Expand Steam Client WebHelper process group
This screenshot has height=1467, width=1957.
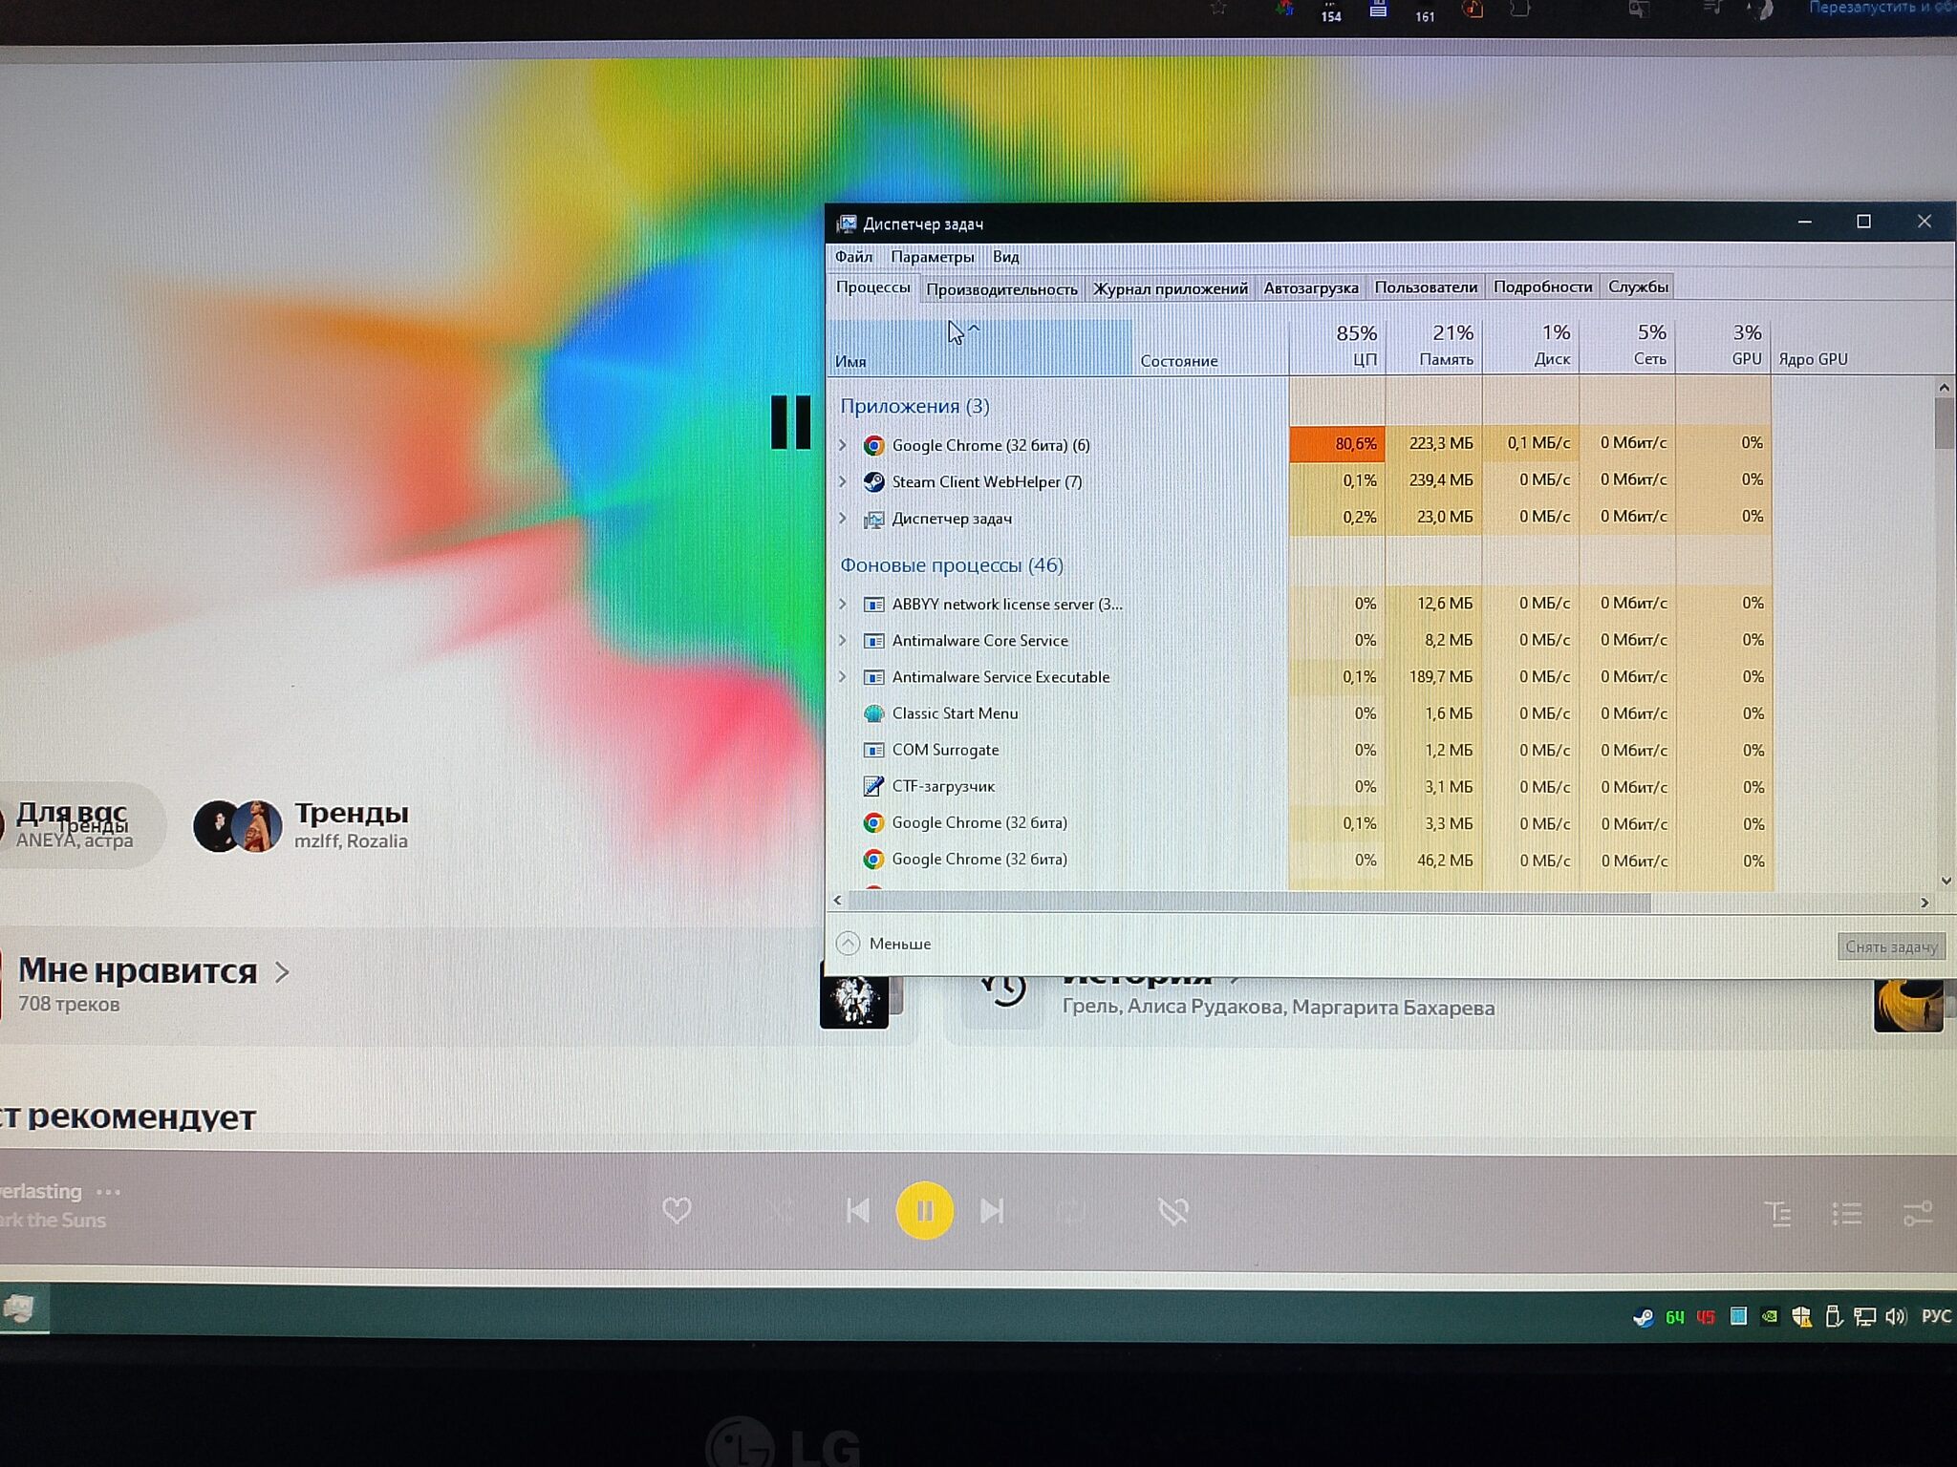point(843,481)
